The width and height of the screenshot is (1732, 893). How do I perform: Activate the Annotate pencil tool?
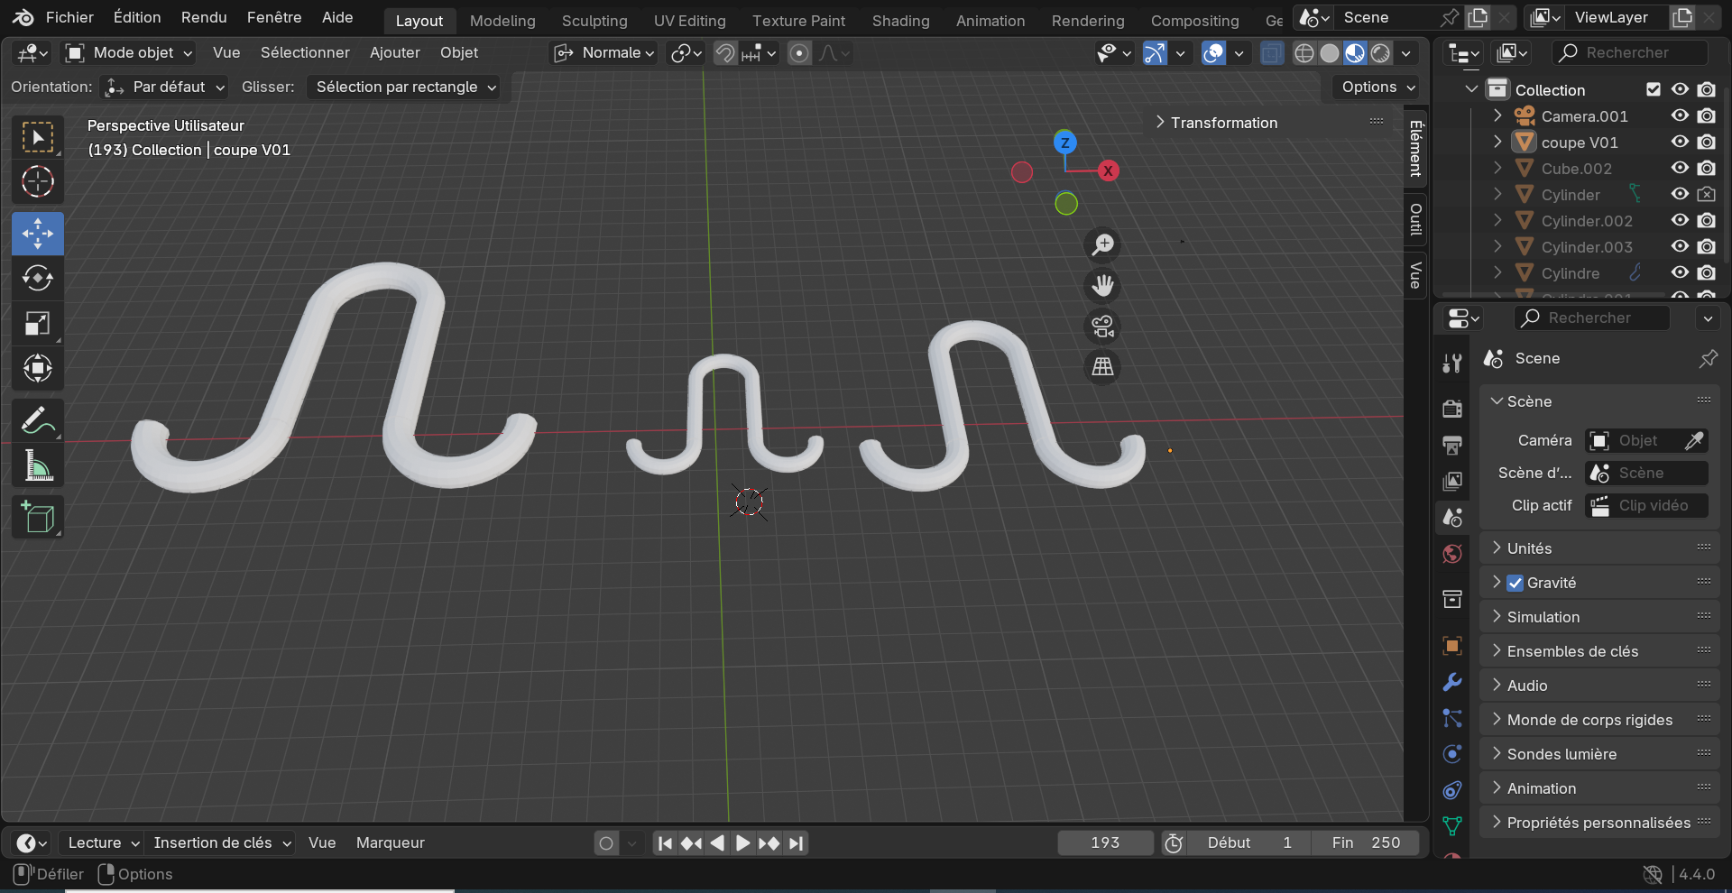[x=38, y=420]
